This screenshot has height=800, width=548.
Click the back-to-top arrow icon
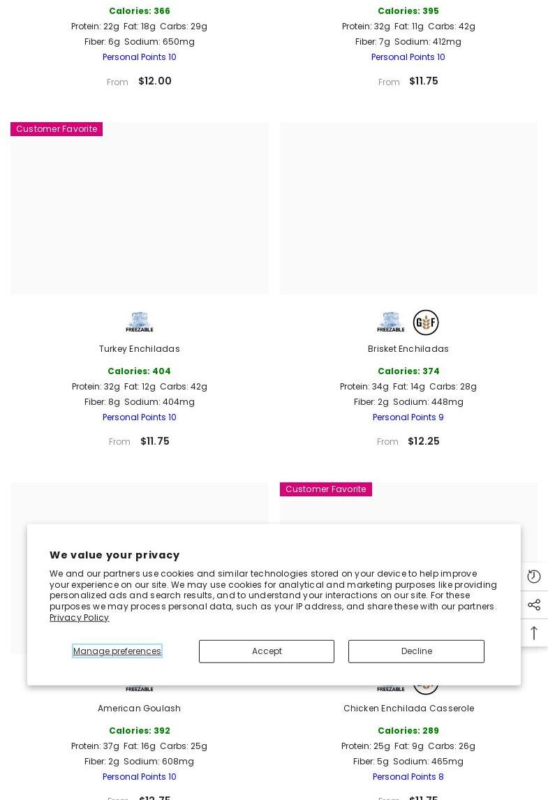tap(534, 632)
